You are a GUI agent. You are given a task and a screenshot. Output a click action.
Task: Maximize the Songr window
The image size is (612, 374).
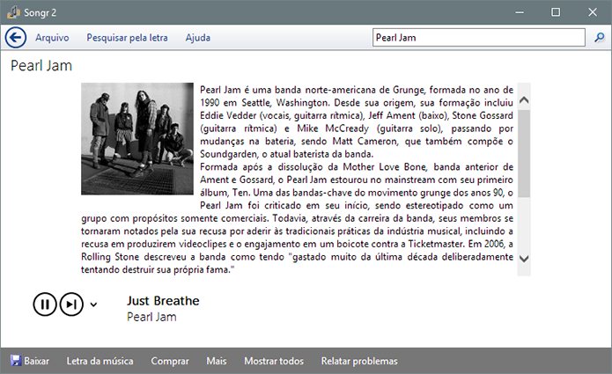tap(556, 12)
